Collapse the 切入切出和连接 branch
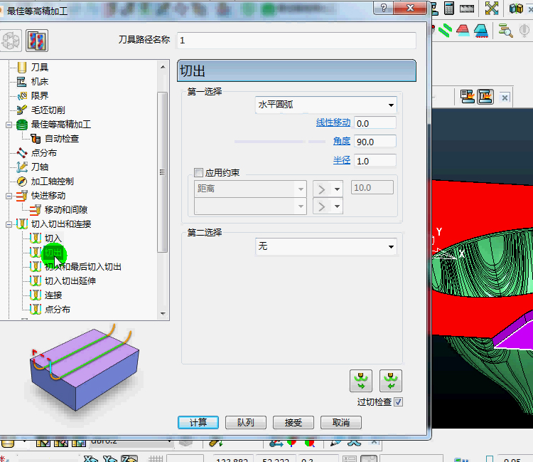533x462 pixels. click(x=9, y=224)
